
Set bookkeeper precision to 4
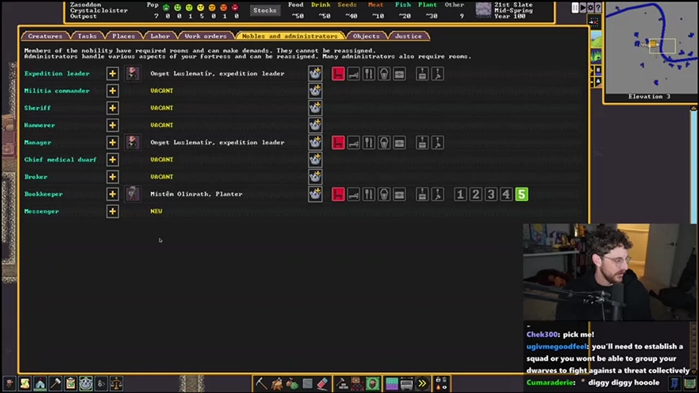506,194
